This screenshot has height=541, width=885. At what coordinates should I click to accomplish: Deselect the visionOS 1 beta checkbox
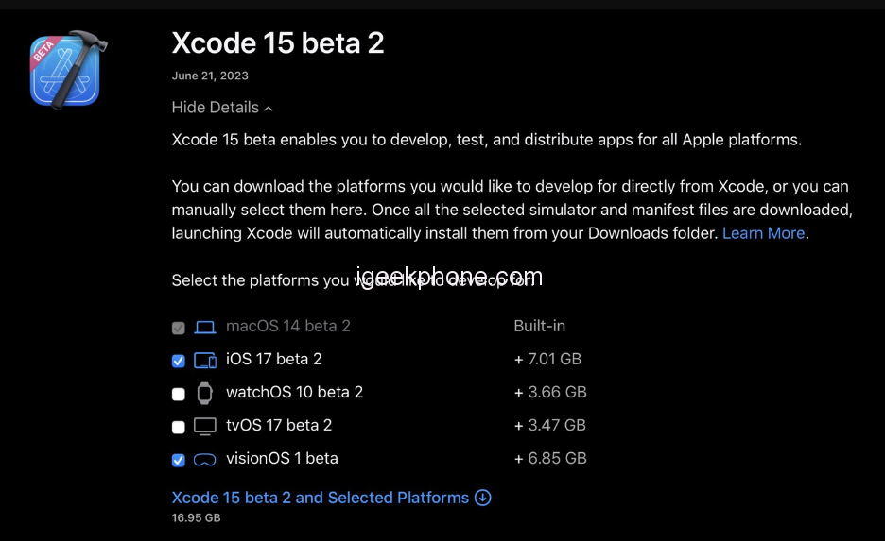[179, 460]
